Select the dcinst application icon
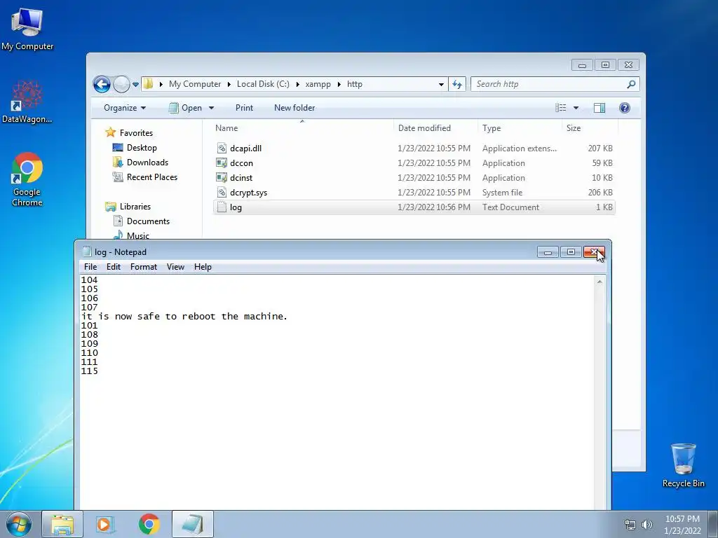 coord(222,177)
